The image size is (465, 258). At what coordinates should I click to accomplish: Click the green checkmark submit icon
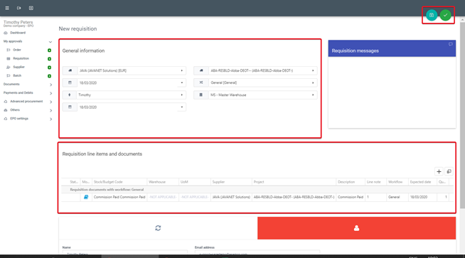pos(445,15)
